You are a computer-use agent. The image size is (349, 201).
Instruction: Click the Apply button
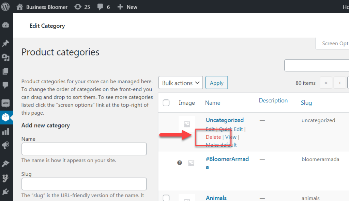(217, 82)
